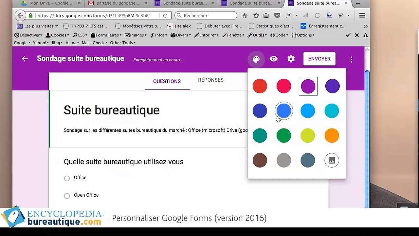Go to the Firefox home page icon

pyautogui.click(x=245, y=15)
